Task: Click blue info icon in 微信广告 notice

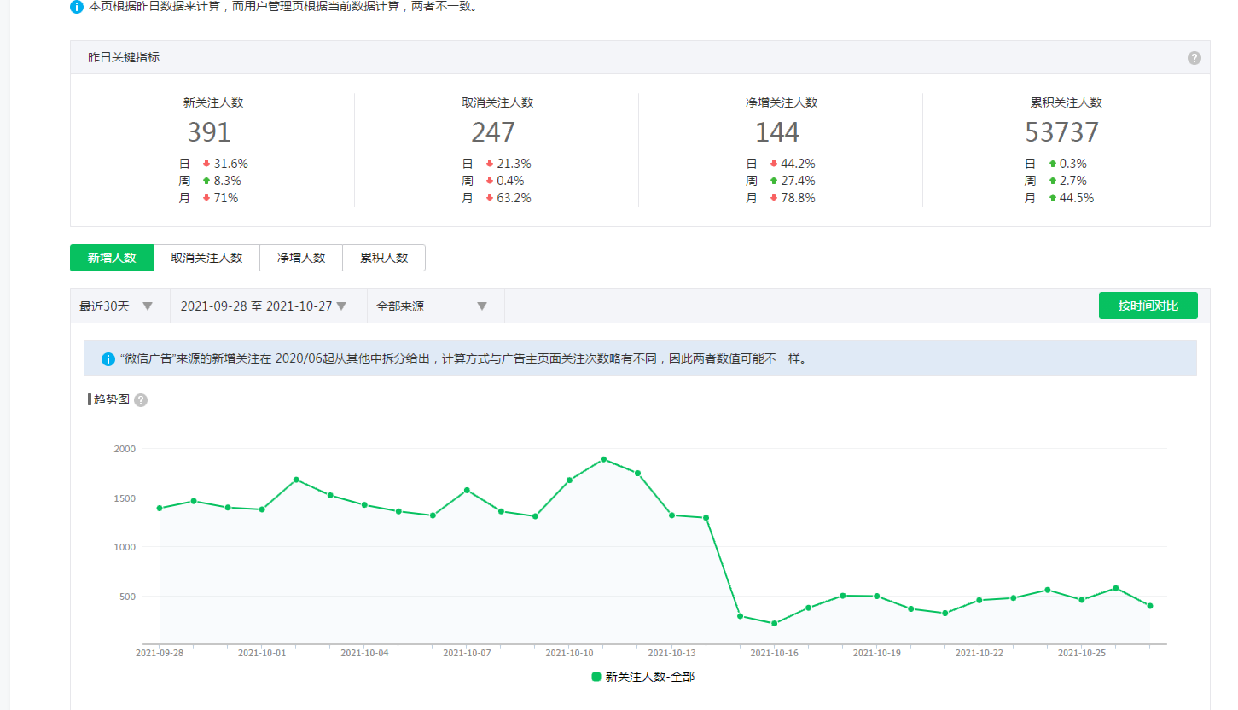Action: click(108, 359)
